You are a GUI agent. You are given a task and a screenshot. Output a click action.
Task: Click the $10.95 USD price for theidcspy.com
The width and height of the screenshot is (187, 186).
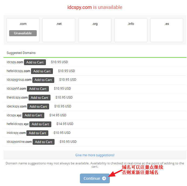64,97
